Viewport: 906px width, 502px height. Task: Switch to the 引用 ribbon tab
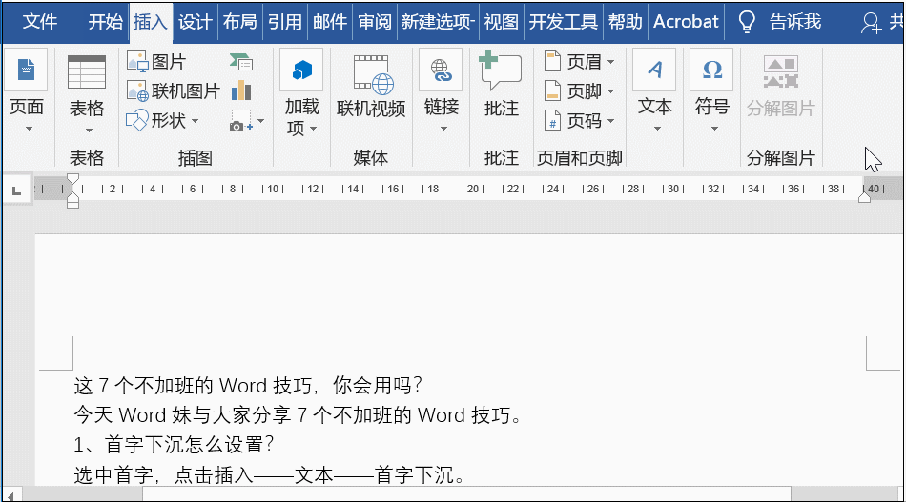(x=285, y=22)
